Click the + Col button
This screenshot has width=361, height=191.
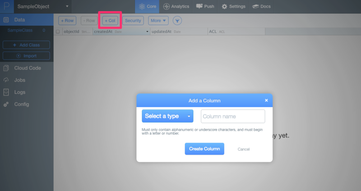[110, 20]
